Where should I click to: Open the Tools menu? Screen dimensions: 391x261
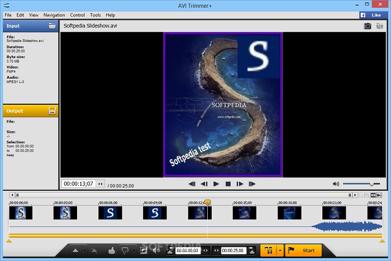96,15
